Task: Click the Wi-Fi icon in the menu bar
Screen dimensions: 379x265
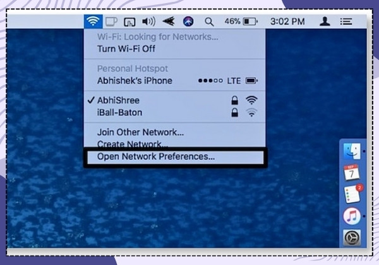Action: 93,21
